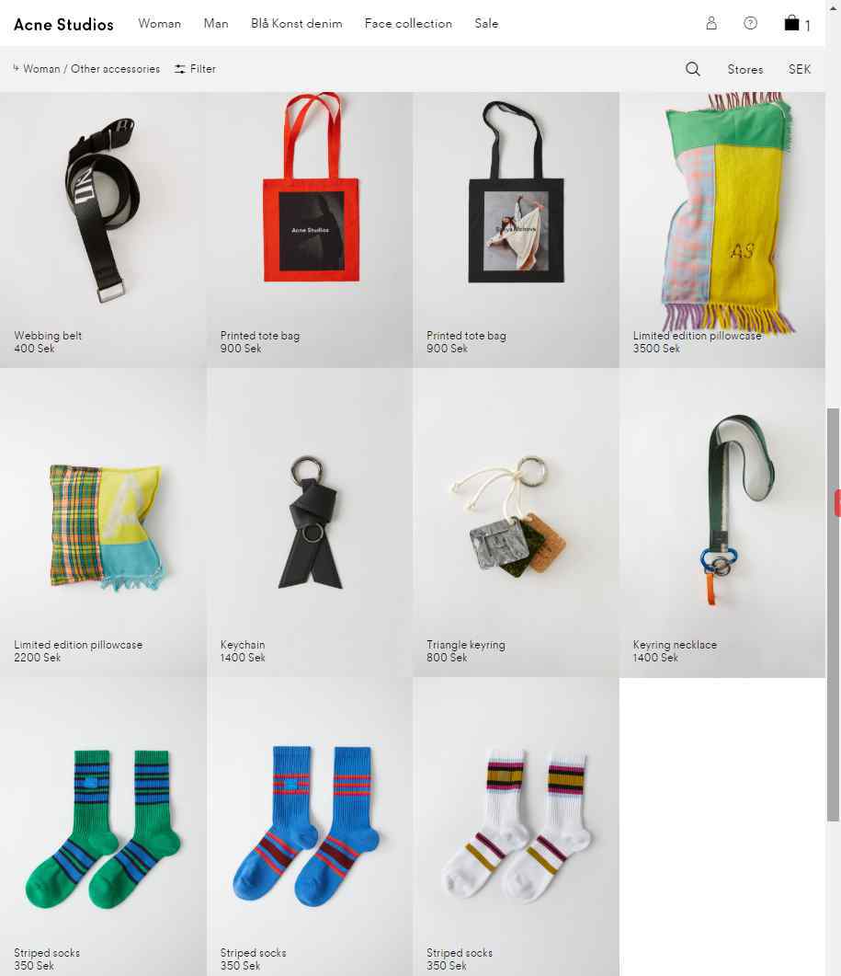Click the help question mark icon
The width and height of the screenshot is (841, 976).
click(x=750, y=24)
